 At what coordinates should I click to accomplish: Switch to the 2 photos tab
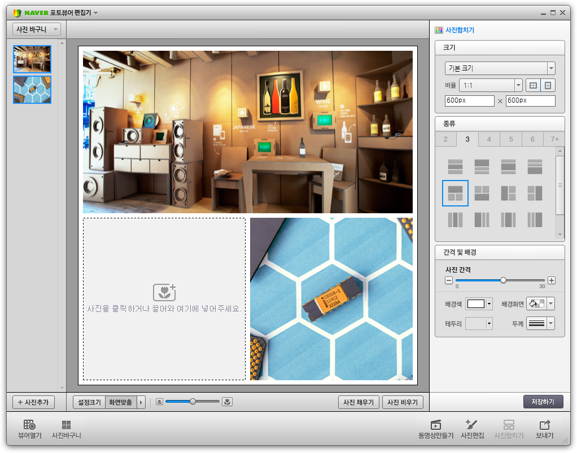click(x=445, y=139)
